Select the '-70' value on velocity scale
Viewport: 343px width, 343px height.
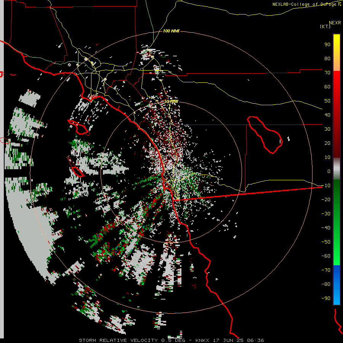tap(326, 270)
